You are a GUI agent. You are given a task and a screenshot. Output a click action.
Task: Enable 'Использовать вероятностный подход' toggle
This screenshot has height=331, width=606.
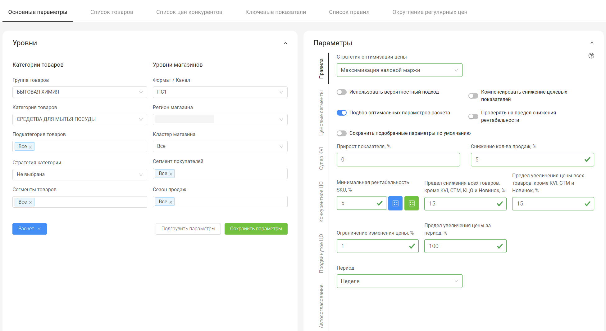coord(341,92)
